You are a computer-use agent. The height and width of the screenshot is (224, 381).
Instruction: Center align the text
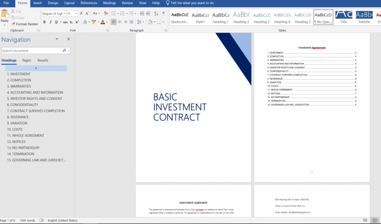[x=120, y=22]
